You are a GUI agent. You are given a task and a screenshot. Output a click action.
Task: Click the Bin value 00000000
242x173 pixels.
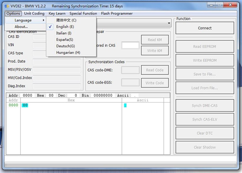tap(103, 95)
